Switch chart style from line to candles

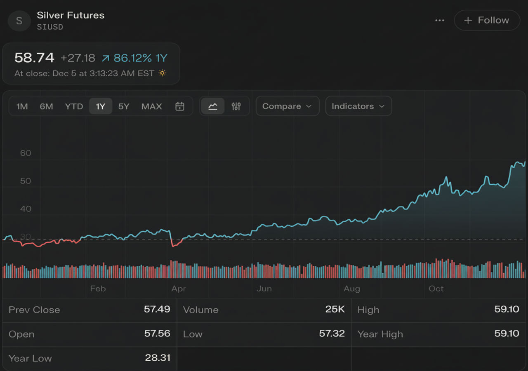[x=236, y=106]
